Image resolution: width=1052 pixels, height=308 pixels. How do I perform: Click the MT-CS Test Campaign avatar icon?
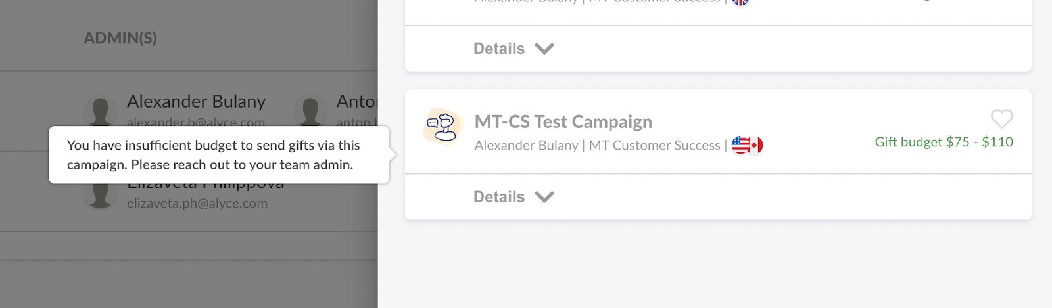tap(443, 125)
